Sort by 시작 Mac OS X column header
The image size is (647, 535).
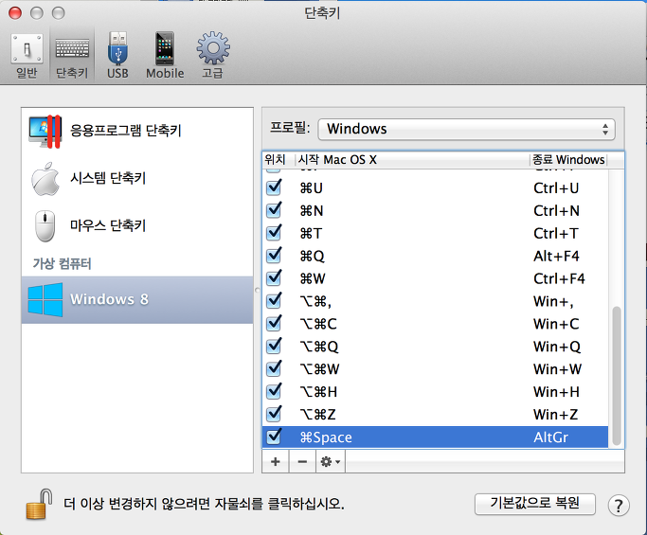[412, 160]
